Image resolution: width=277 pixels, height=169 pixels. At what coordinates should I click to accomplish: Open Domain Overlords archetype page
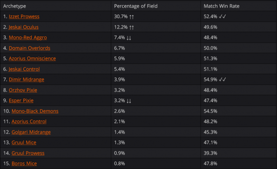[x=29, y=48]
